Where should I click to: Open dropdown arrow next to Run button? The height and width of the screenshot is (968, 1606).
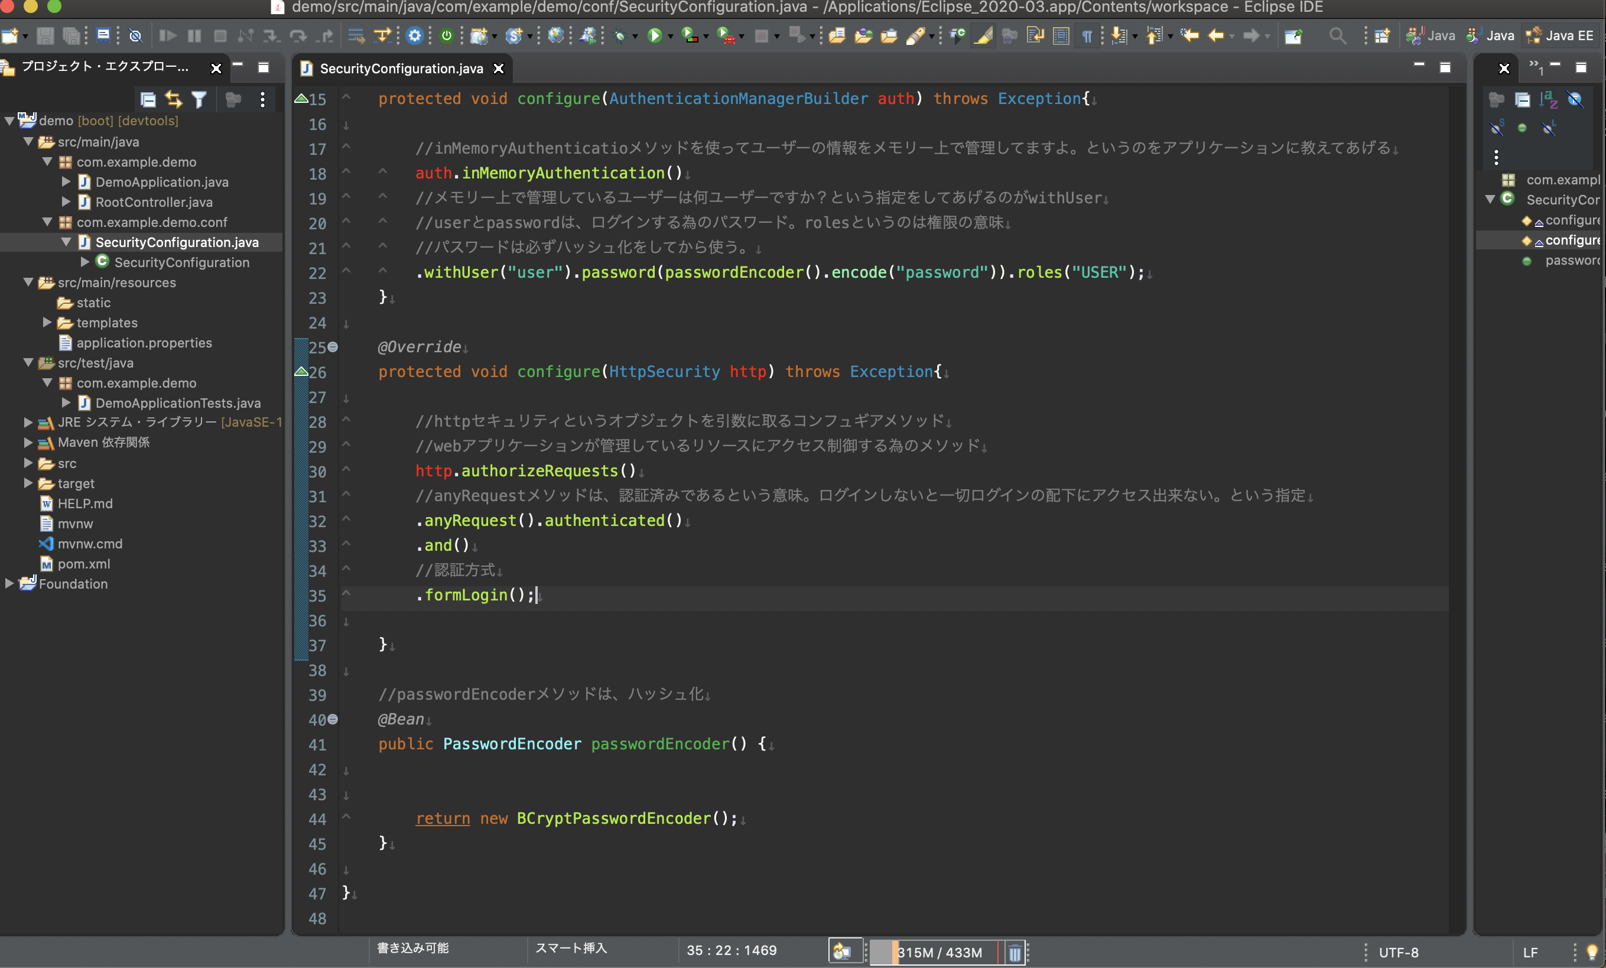coord(671,37)
